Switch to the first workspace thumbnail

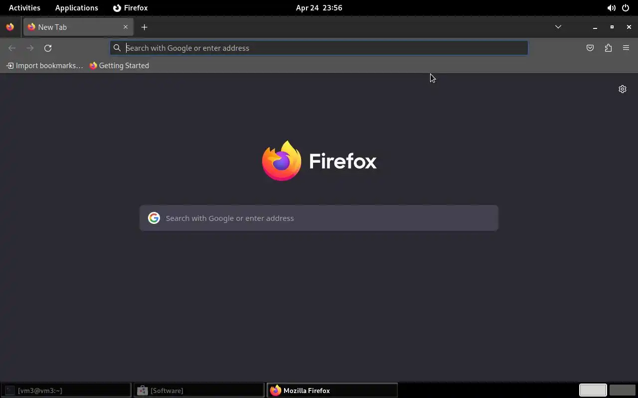pyautogui.click(x=593, y=390)
